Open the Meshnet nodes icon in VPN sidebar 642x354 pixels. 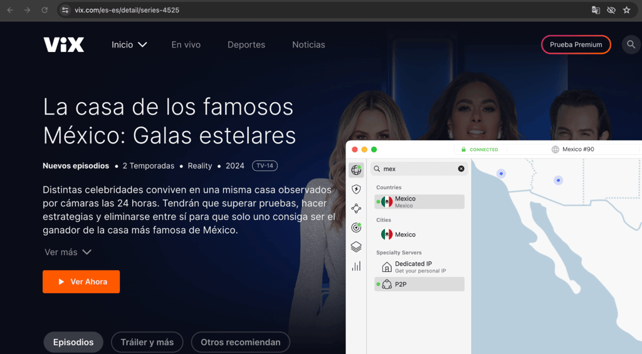(x=356, y=208)
